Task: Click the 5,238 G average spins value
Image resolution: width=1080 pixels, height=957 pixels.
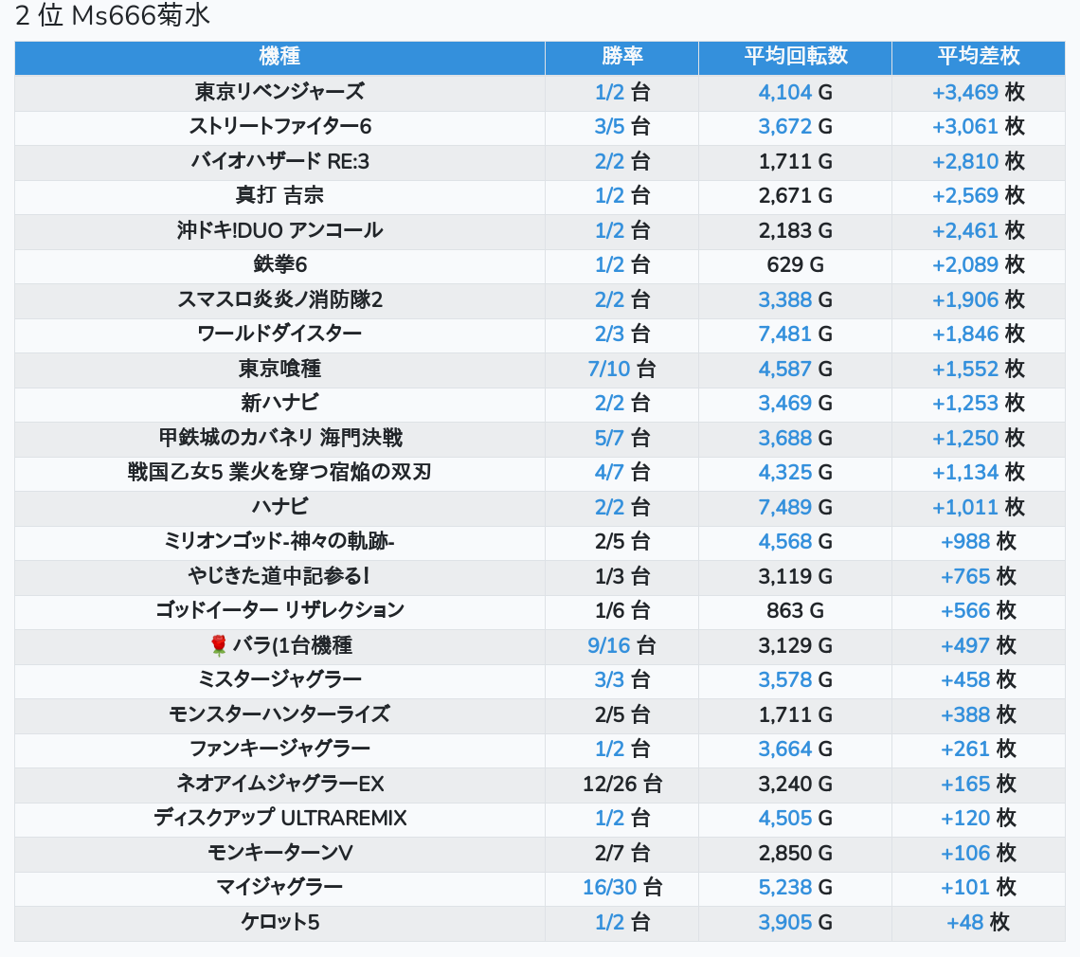Action: point(796,888)
